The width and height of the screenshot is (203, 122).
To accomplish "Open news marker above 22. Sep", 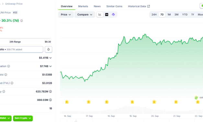I will tap(198, 102).
